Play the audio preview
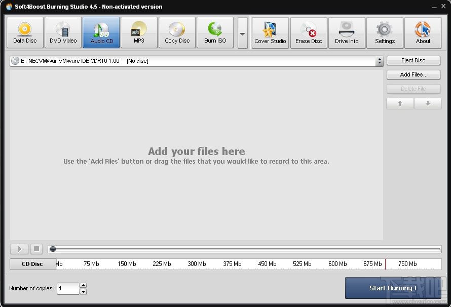 coord(19,249)
